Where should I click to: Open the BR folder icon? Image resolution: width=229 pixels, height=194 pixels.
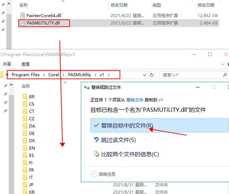pyautogui.click(x=25, y=97)
